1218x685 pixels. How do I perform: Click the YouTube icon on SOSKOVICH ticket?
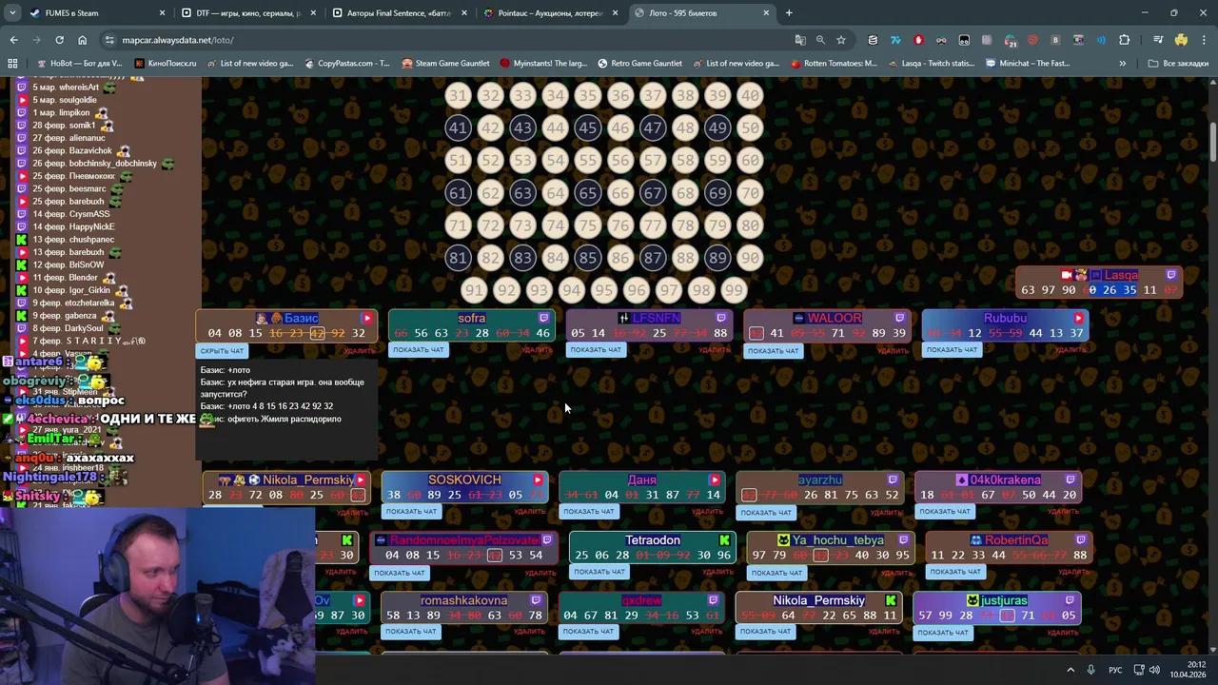(538, 480)
